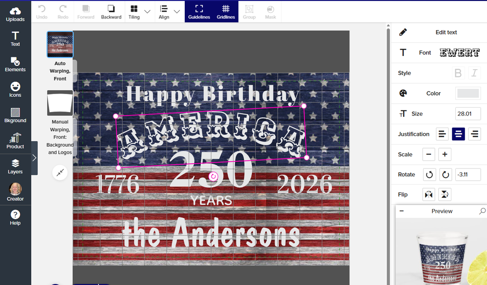
Task: Choose the EWERT font selector
Action: pyautogui.click(x=459, y=53)
